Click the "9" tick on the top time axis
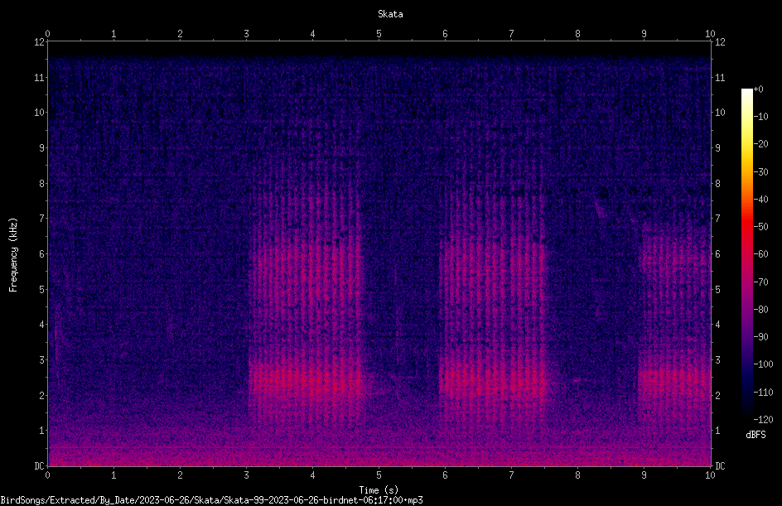 point(644,34)
